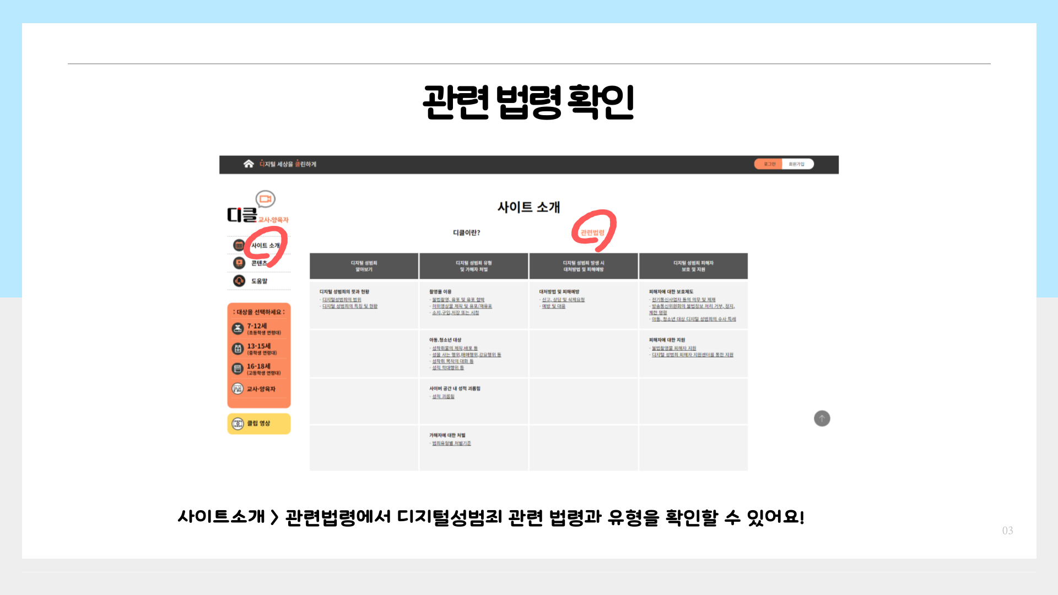The height and width of the screenshot is (595, 1058).
Task: Select the 7-12세 (초등학생 연령대) audience icon
Action: pyautogui.click(x=237, y=328)
